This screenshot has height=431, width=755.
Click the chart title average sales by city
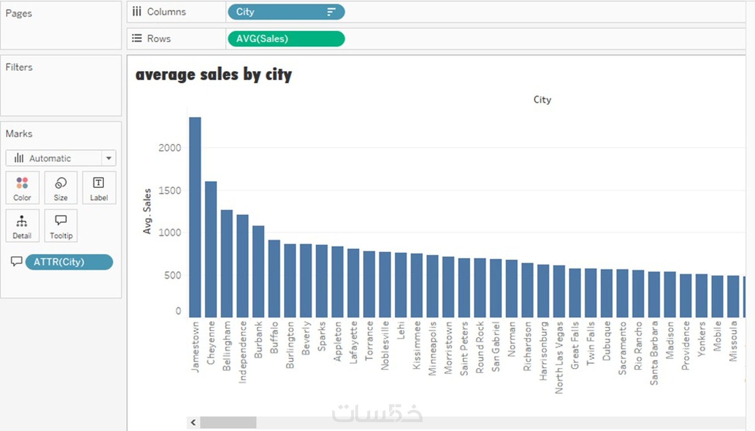(x=214, y=75)
